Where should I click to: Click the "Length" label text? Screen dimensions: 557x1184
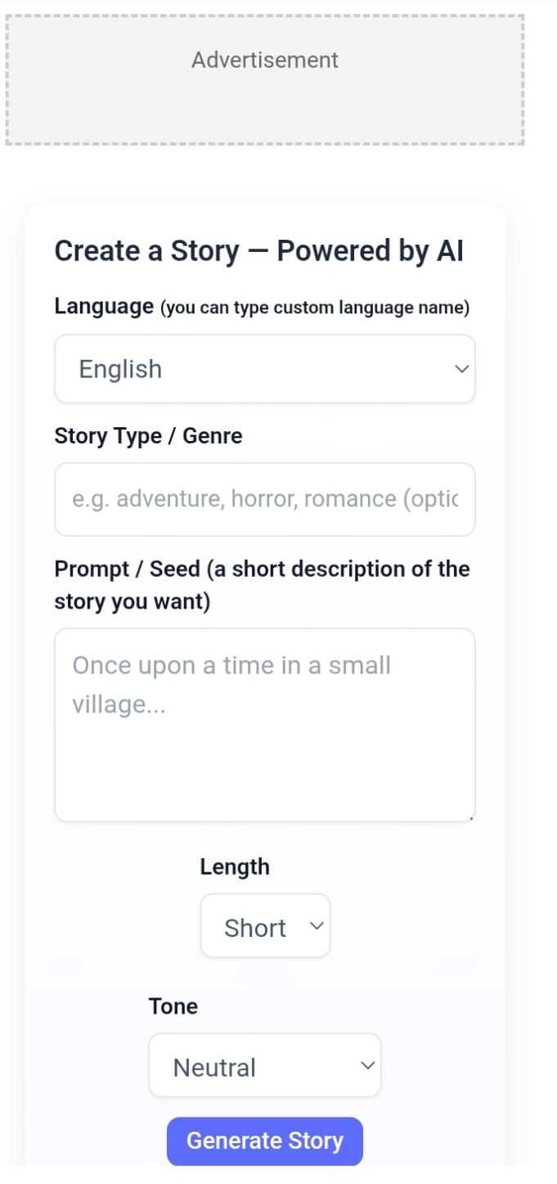pyautogui.click(x=235, y=867)
